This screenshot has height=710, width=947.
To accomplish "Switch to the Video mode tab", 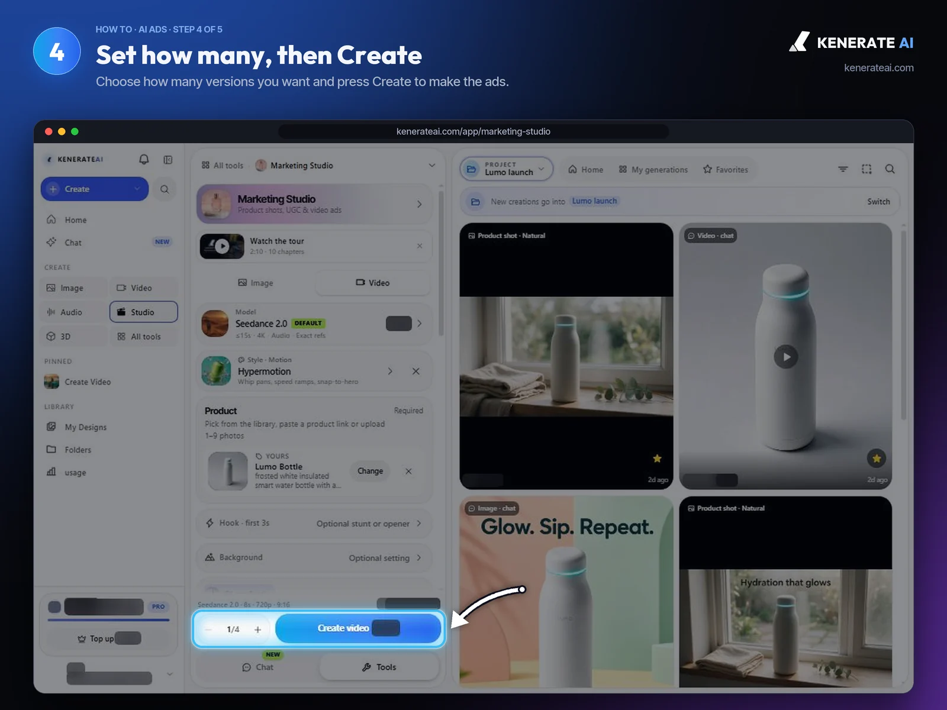I will [x=373, y=283].
